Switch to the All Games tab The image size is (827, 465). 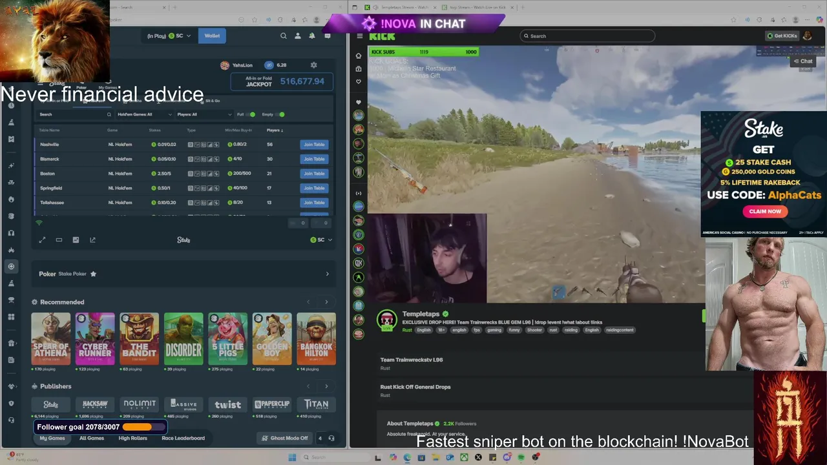92,439
